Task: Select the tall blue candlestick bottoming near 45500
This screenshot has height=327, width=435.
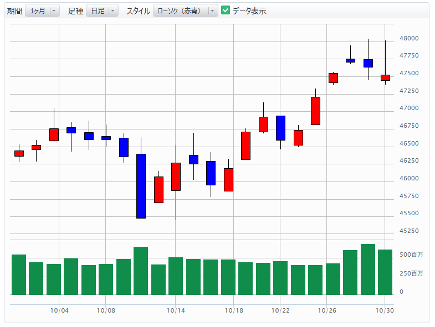Action: [x=141, y=186]
